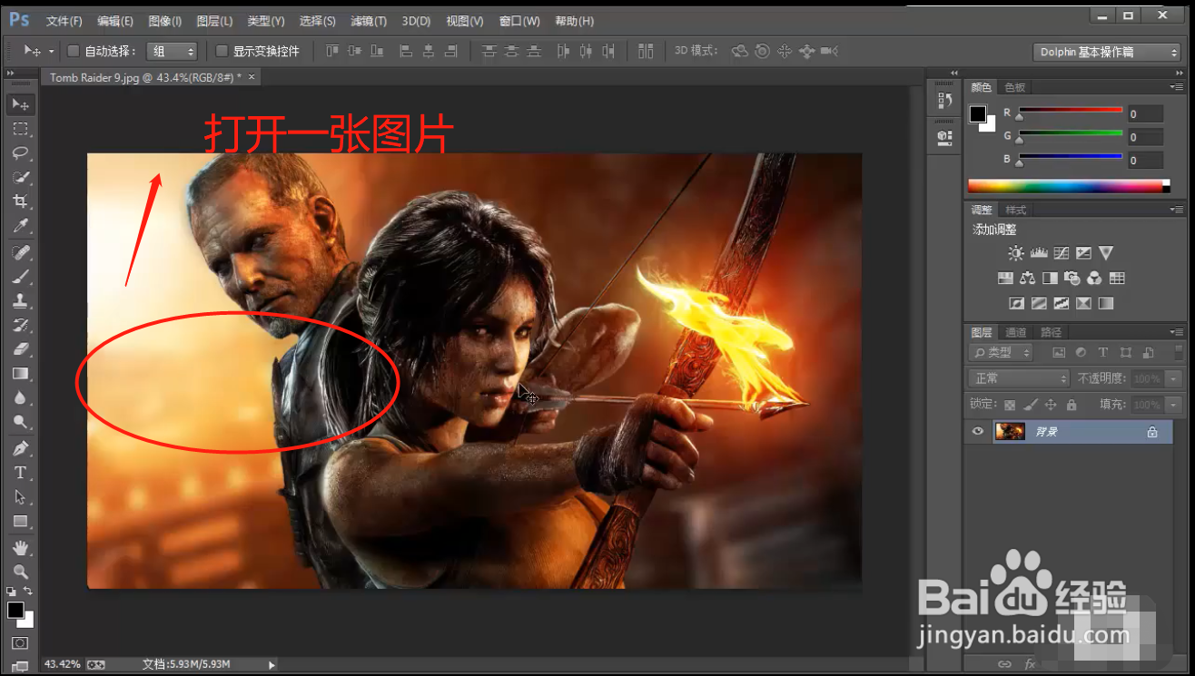Image resolution: width=1195 pixels, height=676 pixels.
Task: Add an Exposure adjustment
Action: [x=1083, y=253]
